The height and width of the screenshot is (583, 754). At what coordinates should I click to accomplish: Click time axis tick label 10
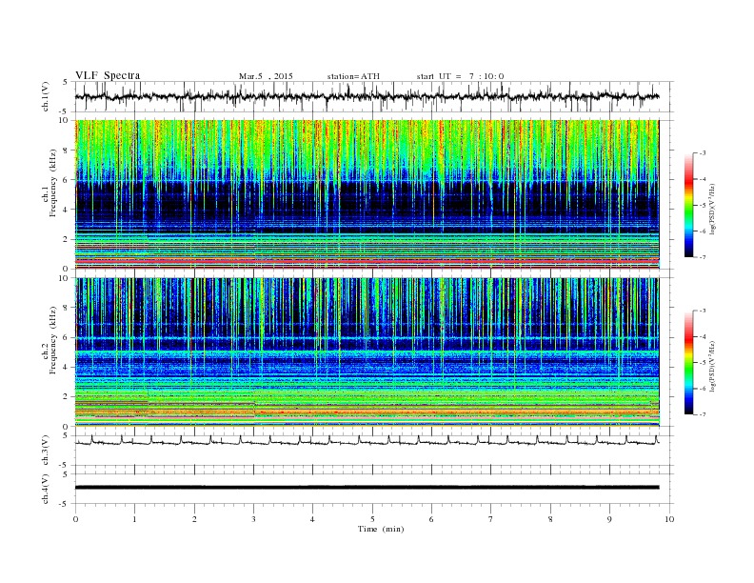tap(669, 519)
